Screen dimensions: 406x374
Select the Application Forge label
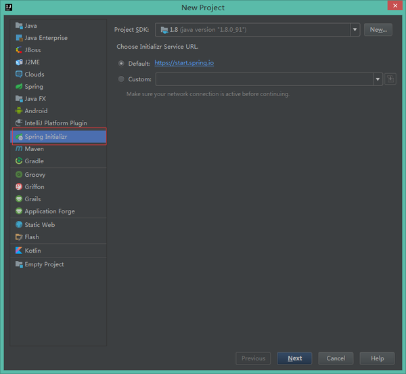pos(49,211)
